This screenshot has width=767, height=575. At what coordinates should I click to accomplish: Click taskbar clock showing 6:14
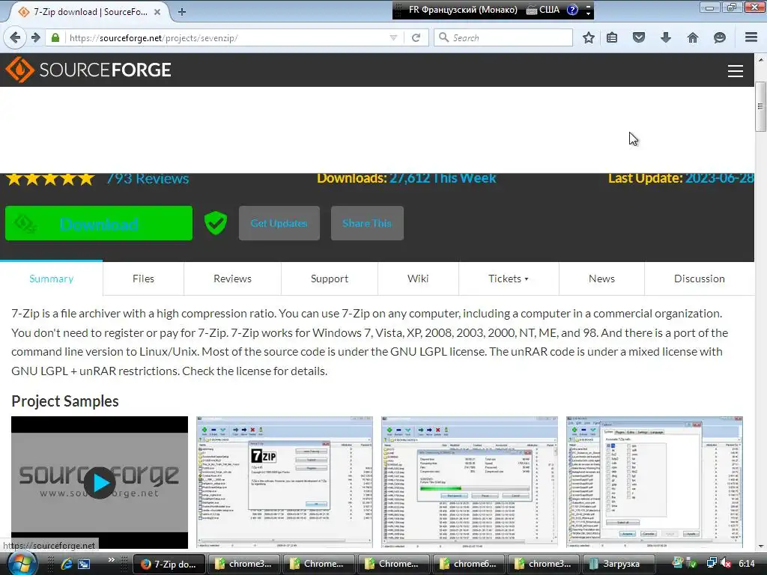747,563
